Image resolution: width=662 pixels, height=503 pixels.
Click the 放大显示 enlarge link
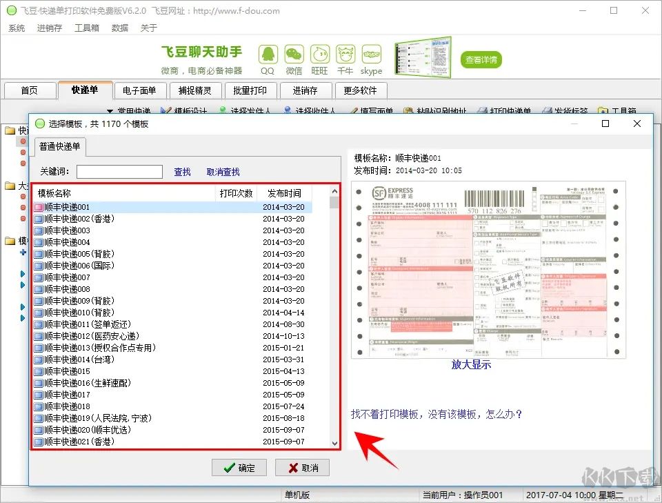(x=470, y=364)
